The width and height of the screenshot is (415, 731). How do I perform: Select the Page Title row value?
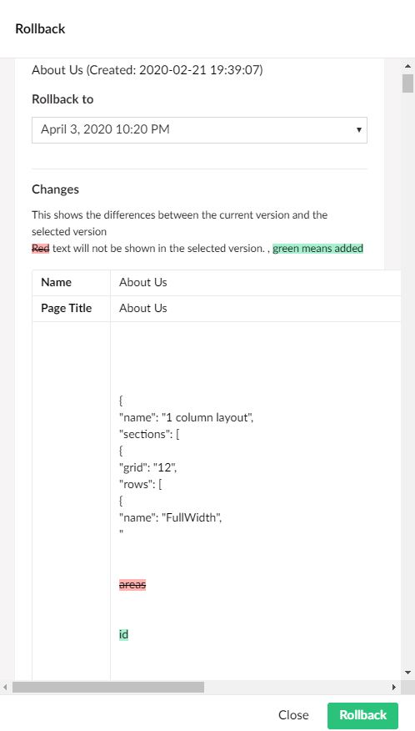click(143, 308)
